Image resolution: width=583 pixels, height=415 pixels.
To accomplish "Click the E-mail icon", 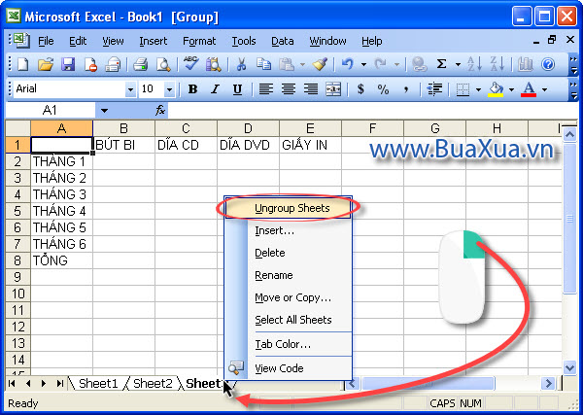I will tap(113, 65).
